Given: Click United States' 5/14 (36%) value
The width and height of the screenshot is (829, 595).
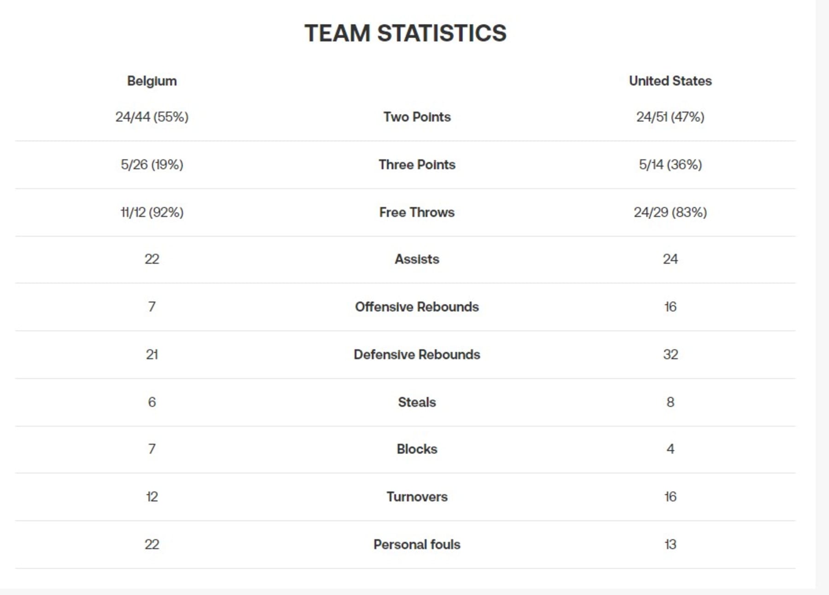Looking at the screenshot, I should pyautogui.click(x=670, y=165).
